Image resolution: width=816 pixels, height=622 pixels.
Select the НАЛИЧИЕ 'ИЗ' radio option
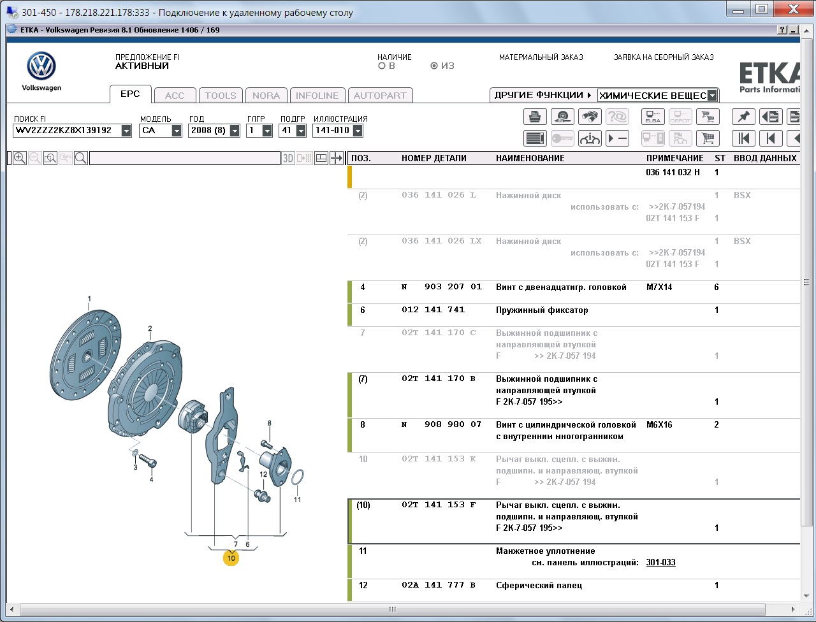pyautogui.click(x=434, y=66)
